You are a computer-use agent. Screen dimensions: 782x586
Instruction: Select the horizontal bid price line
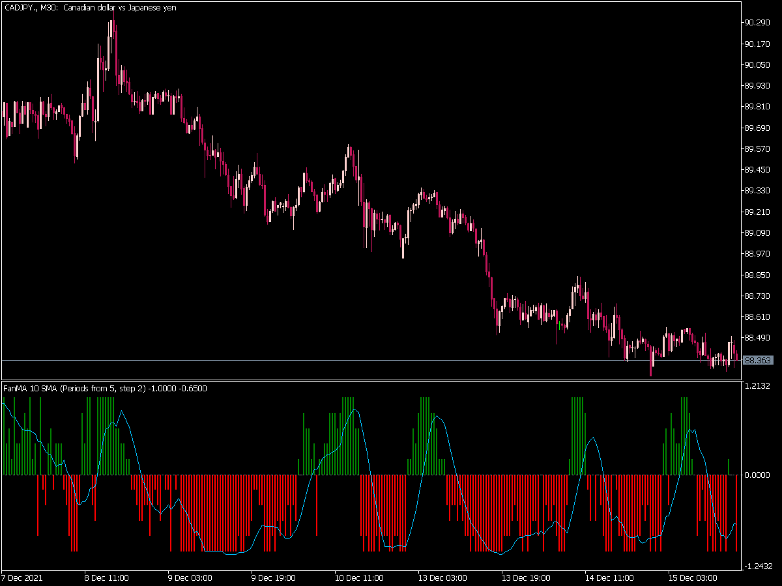(370, 360)
